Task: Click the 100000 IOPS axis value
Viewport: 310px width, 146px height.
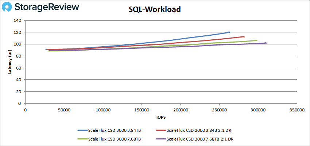Action: click(x=103, y=110)
